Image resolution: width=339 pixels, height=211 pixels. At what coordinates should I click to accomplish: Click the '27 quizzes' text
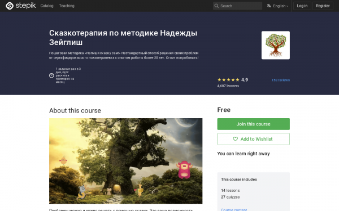point(231,197)
